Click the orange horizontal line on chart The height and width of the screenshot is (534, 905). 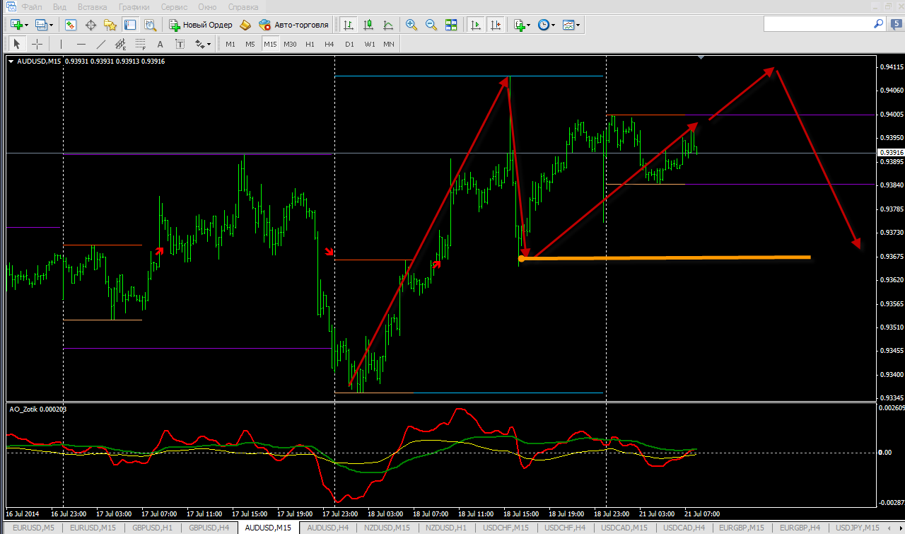[665, 257]
